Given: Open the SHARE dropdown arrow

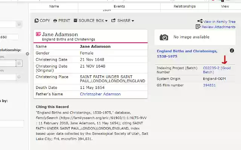Looking at the screenshot, I should 133,21.
